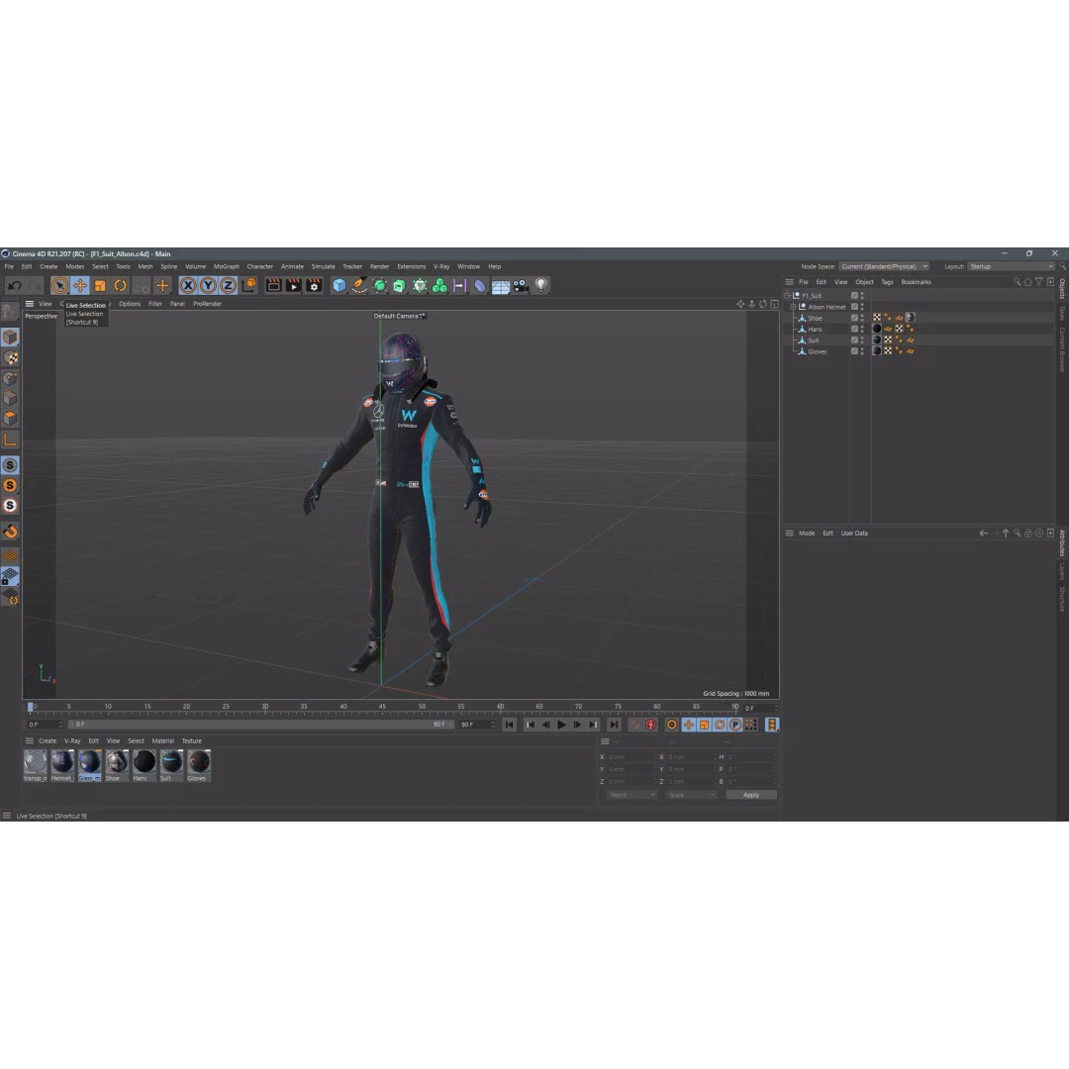The height and width of the screenshot is (1069, 1069).
Task: Select the Live Selection tool
Action: tap(59, 286)
